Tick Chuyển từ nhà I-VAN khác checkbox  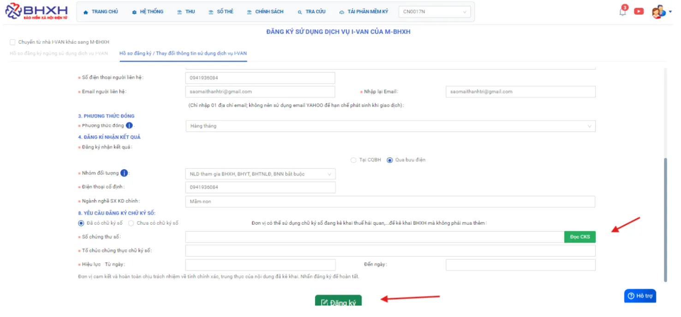(x=12, y=42)
